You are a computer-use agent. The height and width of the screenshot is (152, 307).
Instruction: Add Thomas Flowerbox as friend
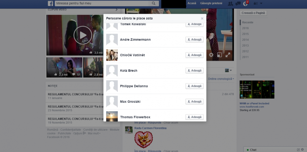pos(195,117)
